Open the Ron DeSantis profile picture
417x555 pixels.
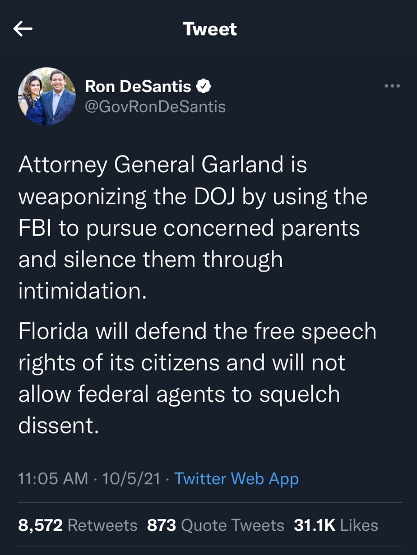click(47, 96)
